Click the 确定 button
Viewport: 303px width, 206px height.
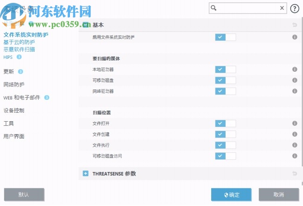231,194
